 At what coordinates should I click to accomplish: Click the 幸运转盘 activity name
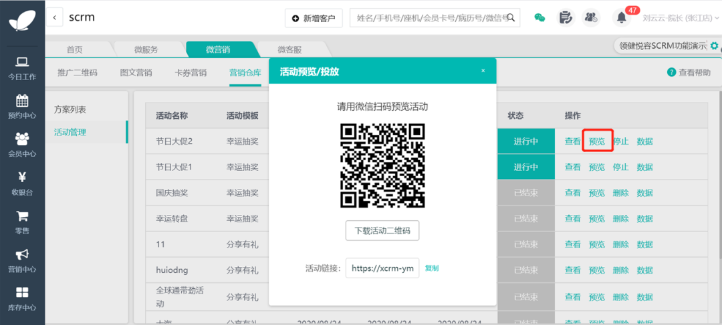click(172, 218)
